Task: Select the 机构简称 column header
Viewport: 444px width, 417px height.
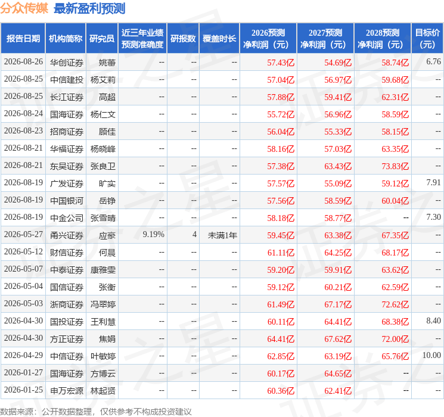Action: pyautogui.click(x=66, y=39)
